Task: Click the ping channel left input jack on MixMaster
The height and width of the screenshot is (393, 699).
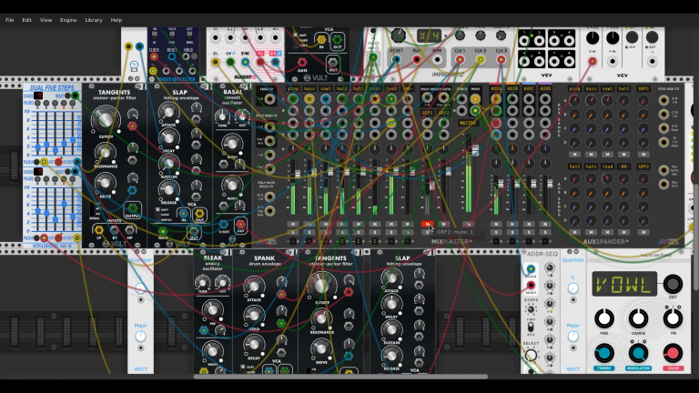Action: coord(293,99)
